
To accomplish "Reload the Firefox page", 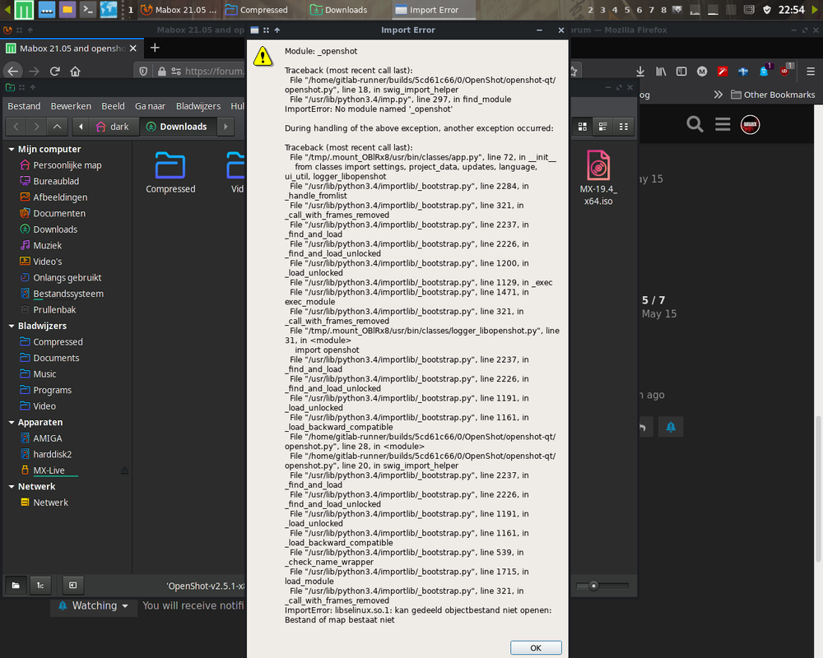I will click(54, 72).
